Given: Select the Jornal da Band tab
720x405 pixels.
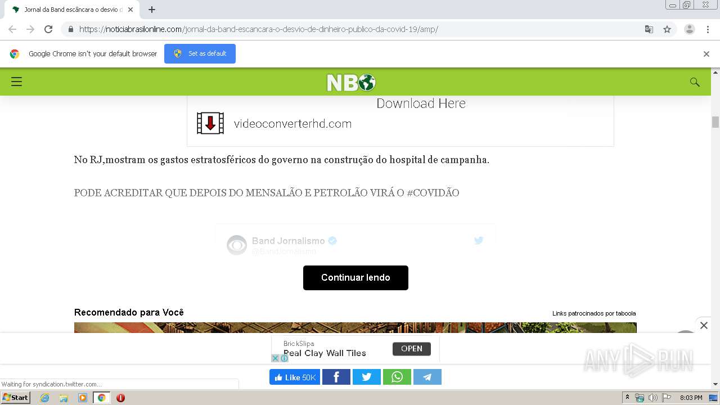Looking at the screenshot, I should click(x=72, y=10).
